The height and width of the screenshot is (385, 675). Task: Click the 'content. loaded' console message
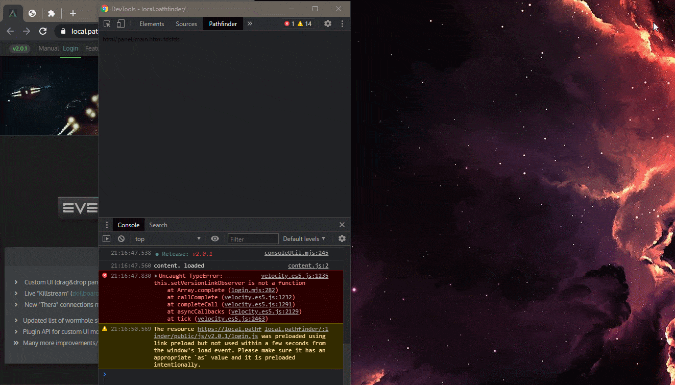(179, 266)
